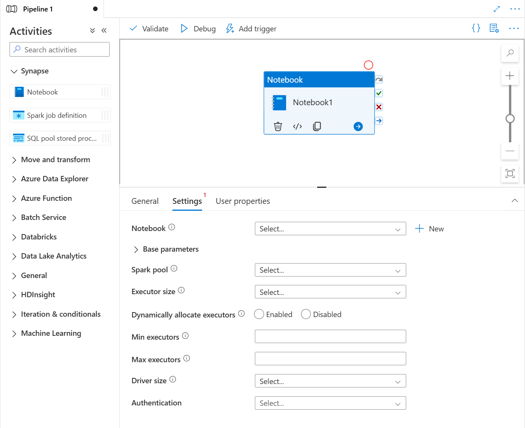Delete the Notebook1 activity using trash icon
Image resolution: width=525 pixels, height=428 pixels.
pos(278,126)
